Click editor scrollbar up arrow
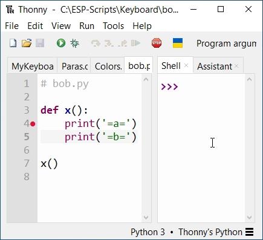Image resolution: width=263 pixels, height=240 pixels. coord(146,79)
